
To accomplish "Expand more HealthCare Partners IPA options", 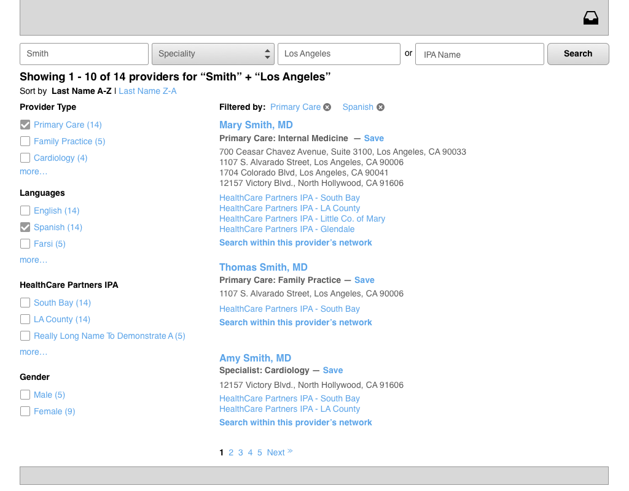I will [x=33, y=352].
